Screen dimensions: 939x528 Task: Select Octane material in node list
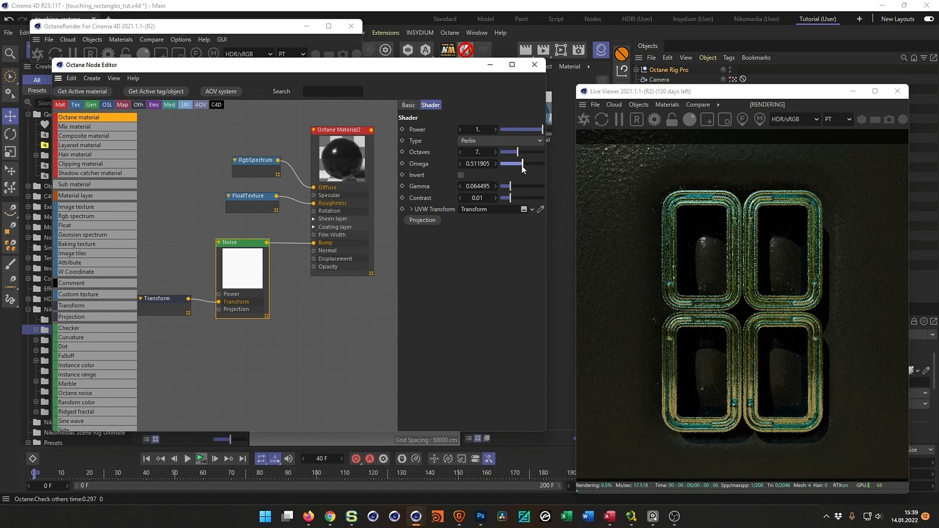(97, 118)
